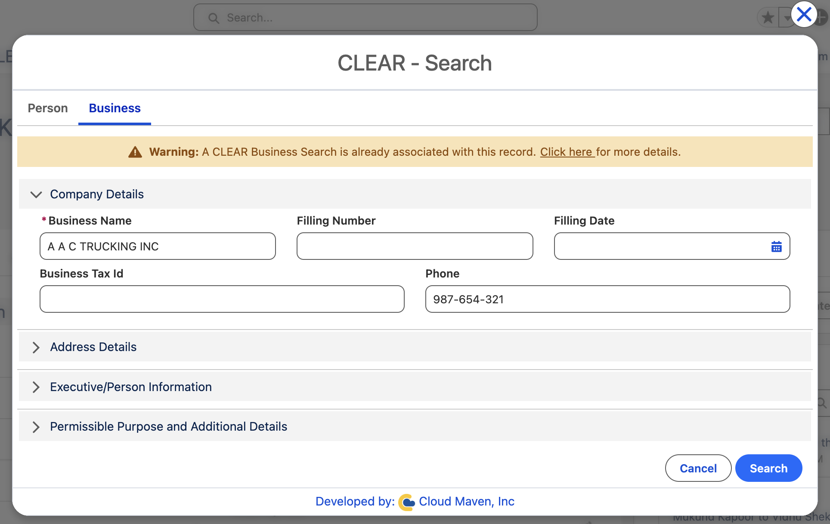This screenshot has width=830, height=524.
Task: Click the Phone field containing 987-654-321
Action: [x=608, y=299]
